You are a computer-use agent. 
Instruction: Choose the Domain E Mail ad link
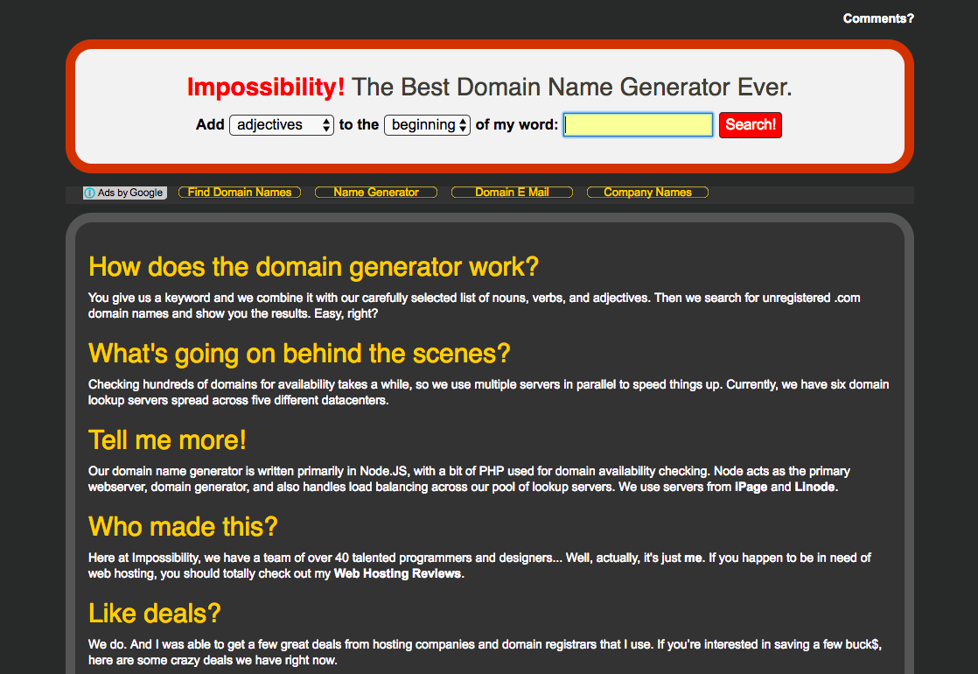512,193
